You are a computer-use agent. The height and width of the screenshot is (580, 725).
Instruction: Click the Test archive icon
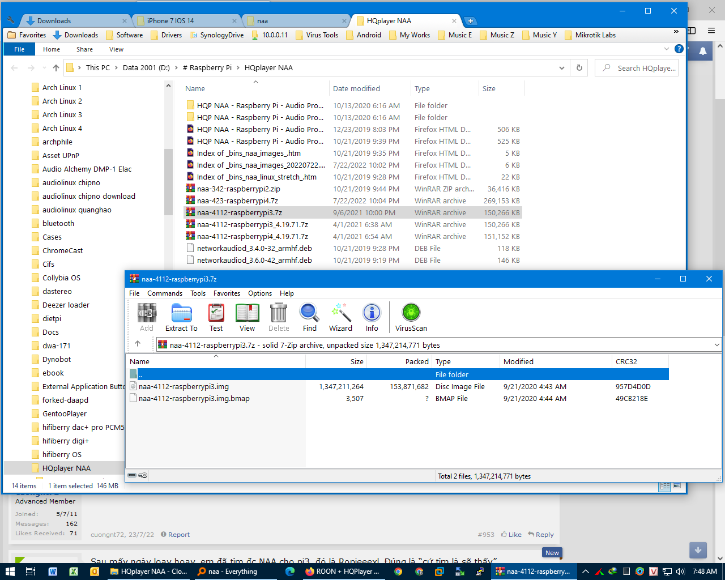click(x=216, y=317)
